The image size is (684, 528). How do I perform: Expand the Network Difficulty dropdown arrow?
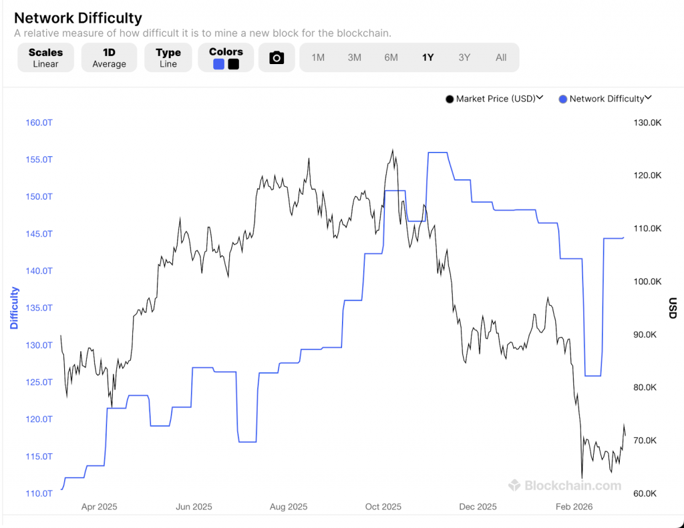coord(648,98)
